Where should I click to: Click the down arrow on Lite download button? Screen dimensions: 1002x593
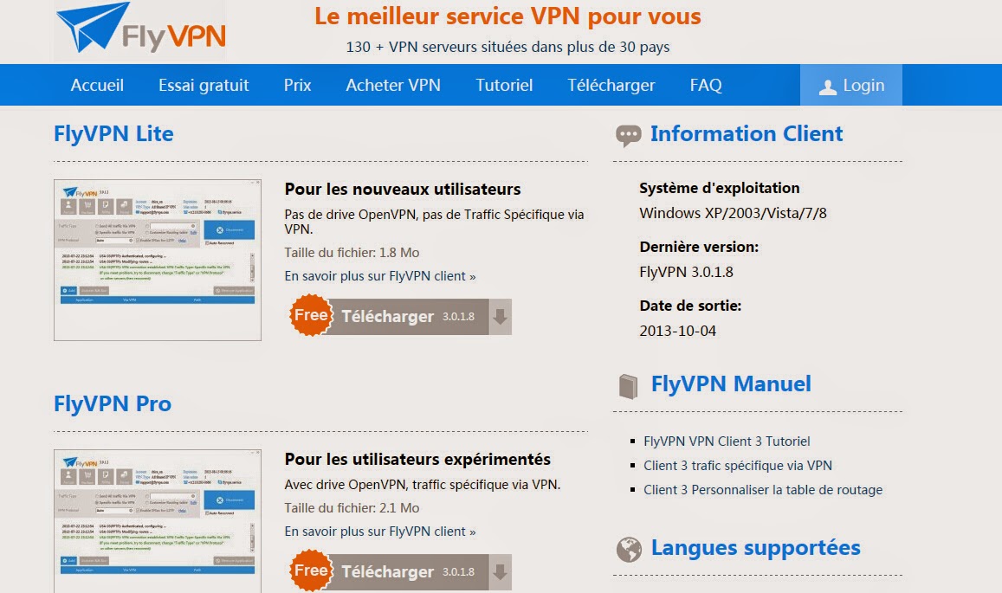pyautogui.click(x=501, y=316)
